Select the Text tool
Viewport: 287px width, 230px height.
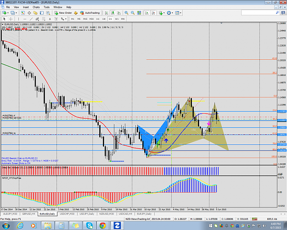coord(50,19)
